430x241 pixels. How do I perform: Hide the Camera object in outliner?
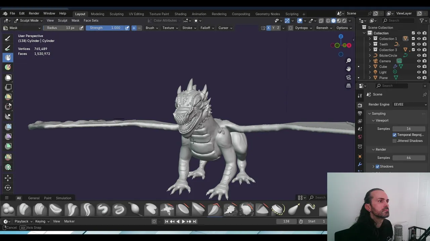[x=419, y=61]
